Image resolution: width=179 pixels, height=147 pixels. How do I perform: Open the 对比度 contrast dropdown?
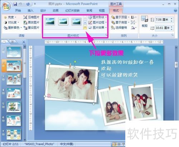[11, 23]
